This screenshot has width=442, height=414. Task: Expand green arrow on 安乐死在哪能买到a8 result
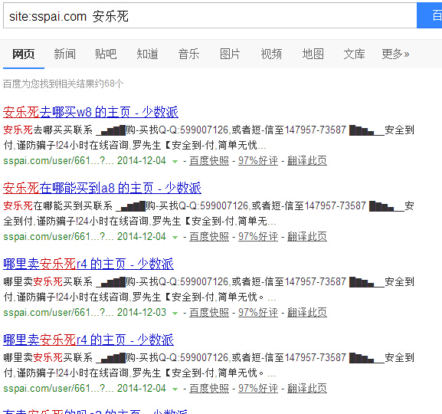point(175,238)
